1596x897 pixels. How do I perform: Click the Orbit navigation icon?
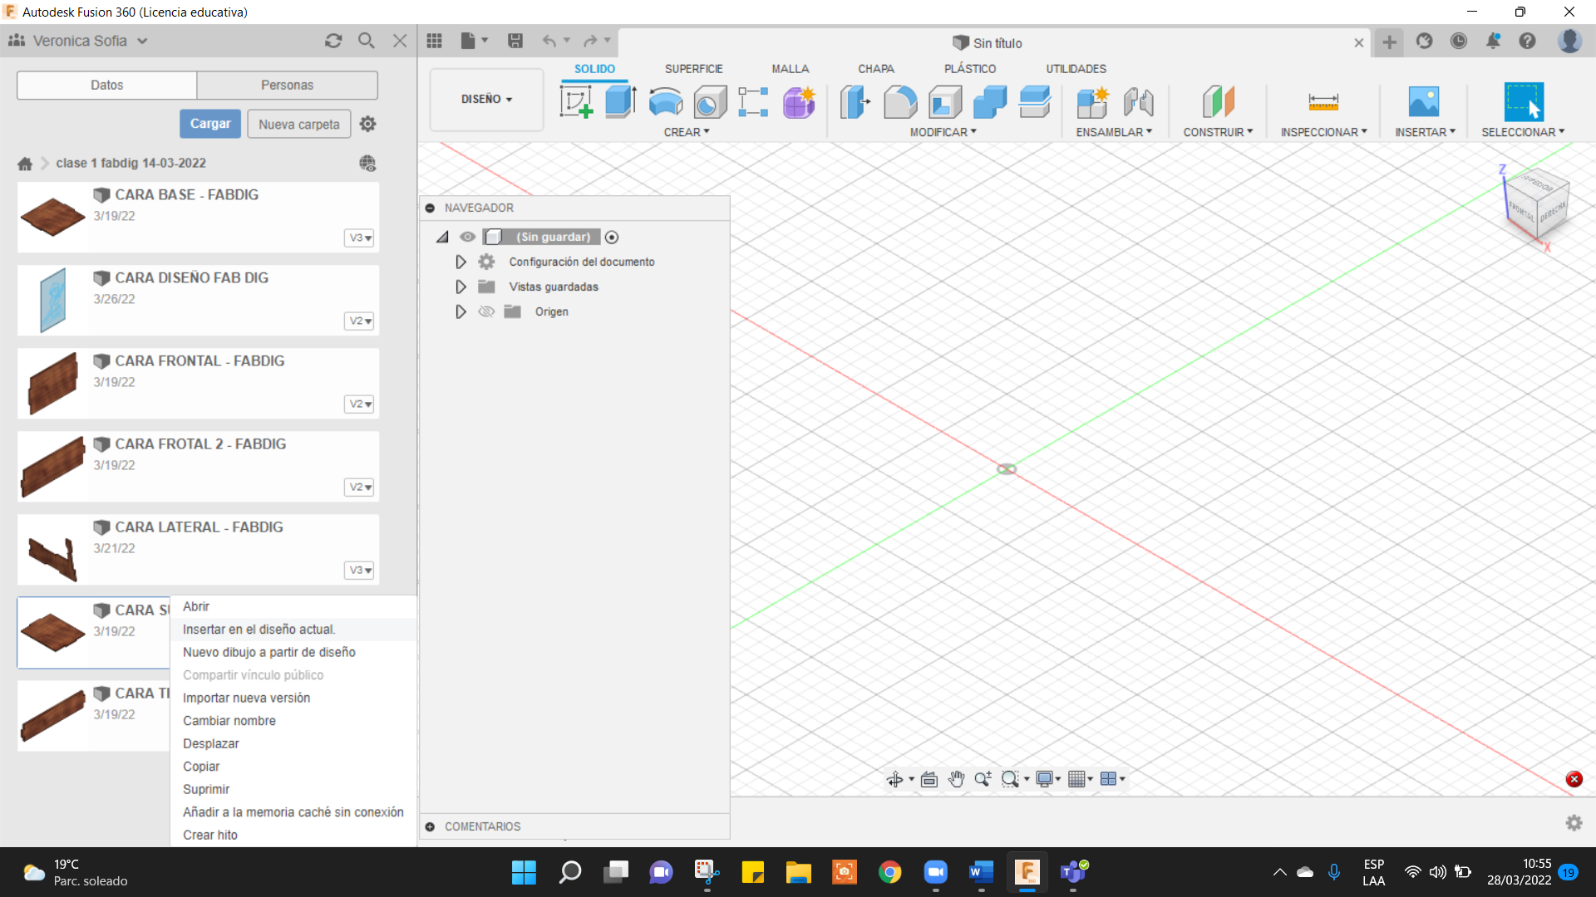[895, 779]
